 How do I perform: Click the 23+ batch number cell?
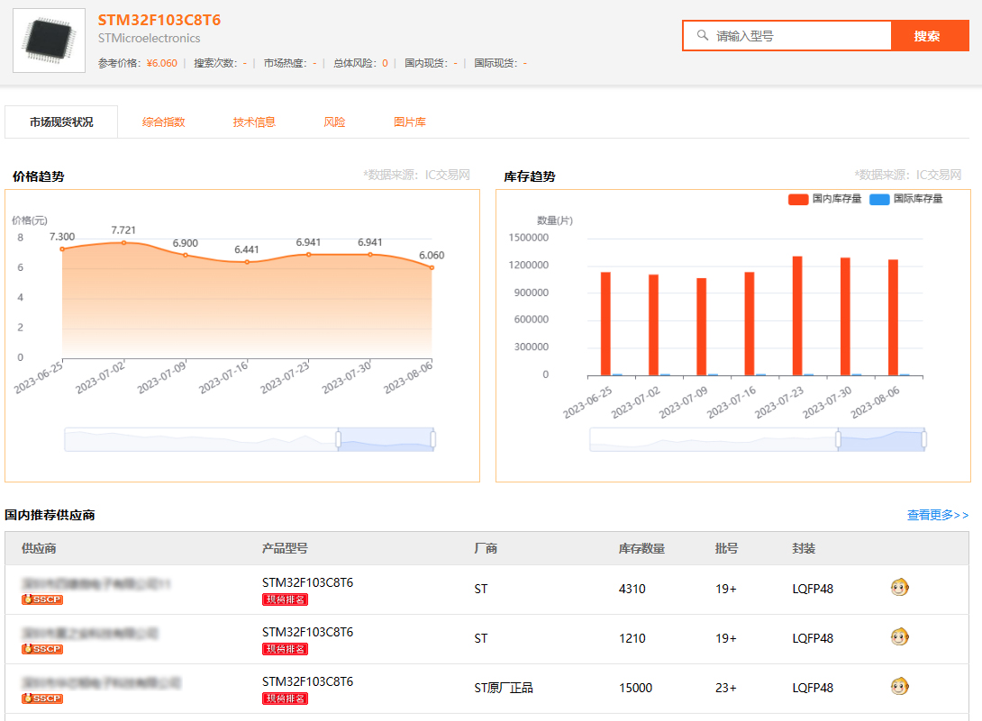point(726,688)
